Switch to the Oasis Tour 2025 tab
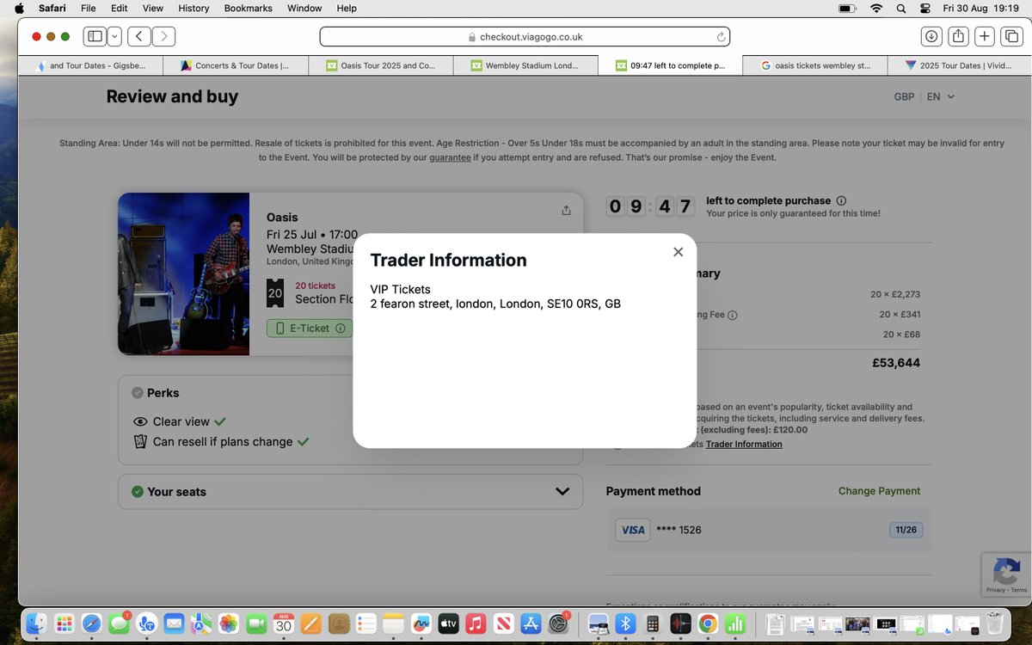1032x645 pixels. point(381,65)
